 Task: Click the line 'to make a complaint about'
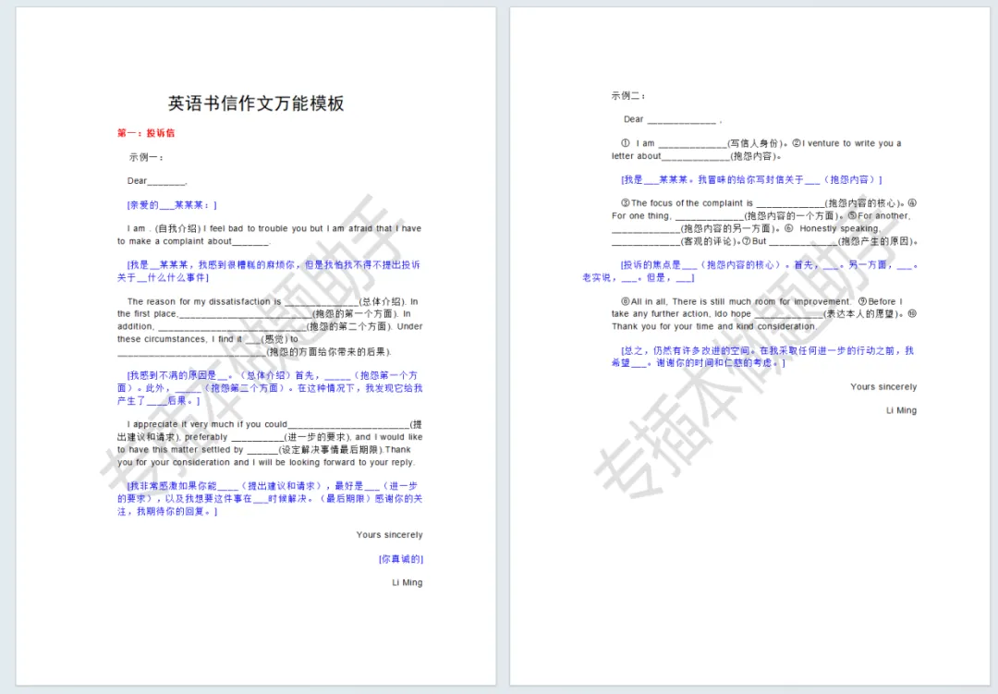point(193,241)
